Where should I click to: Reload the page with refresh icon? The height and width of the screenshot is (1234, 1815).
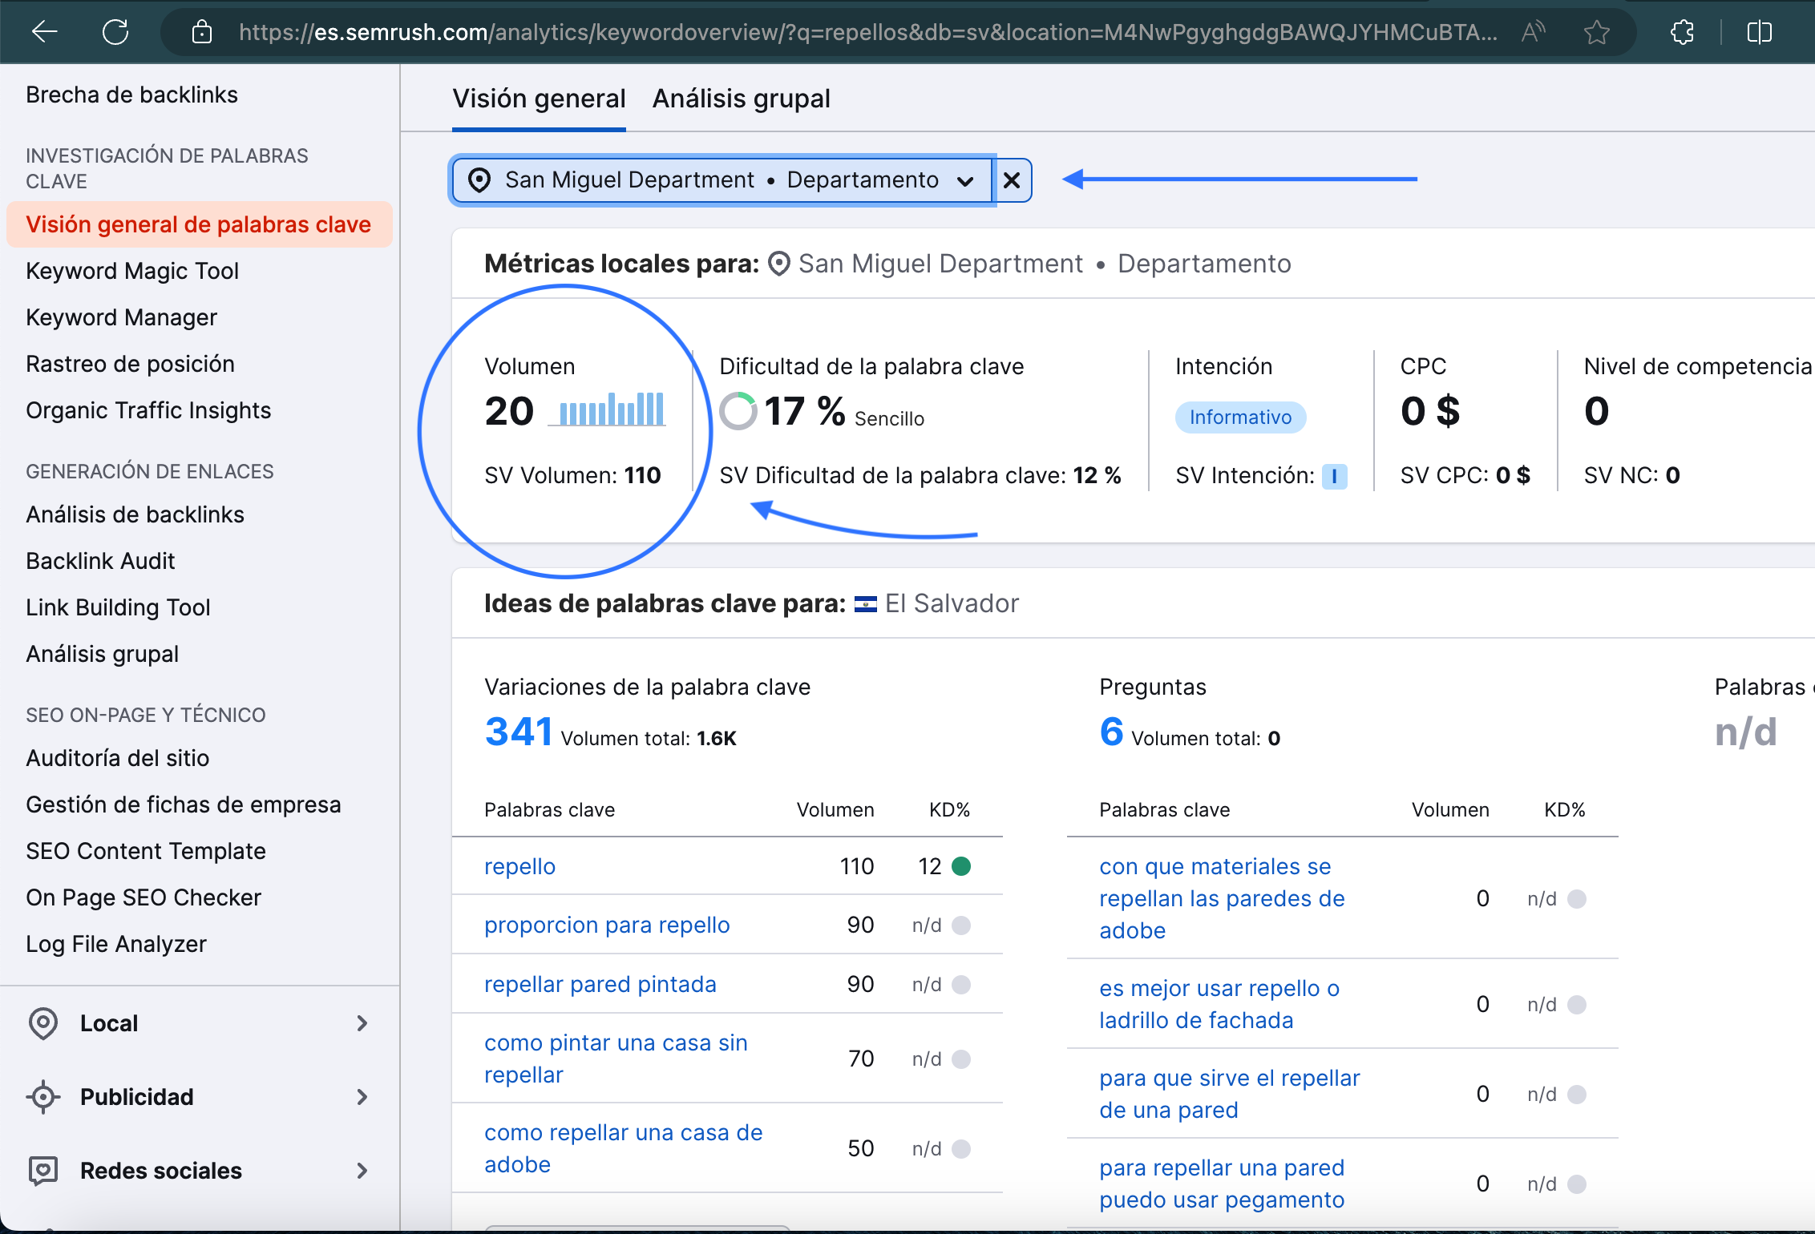click(x=115, y=32)
